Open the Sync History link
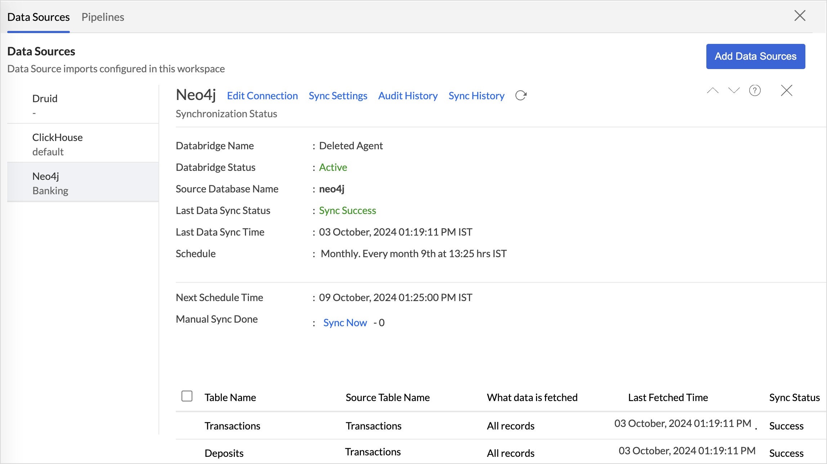This screenshot has width=827, height=464. pos(476,96)
